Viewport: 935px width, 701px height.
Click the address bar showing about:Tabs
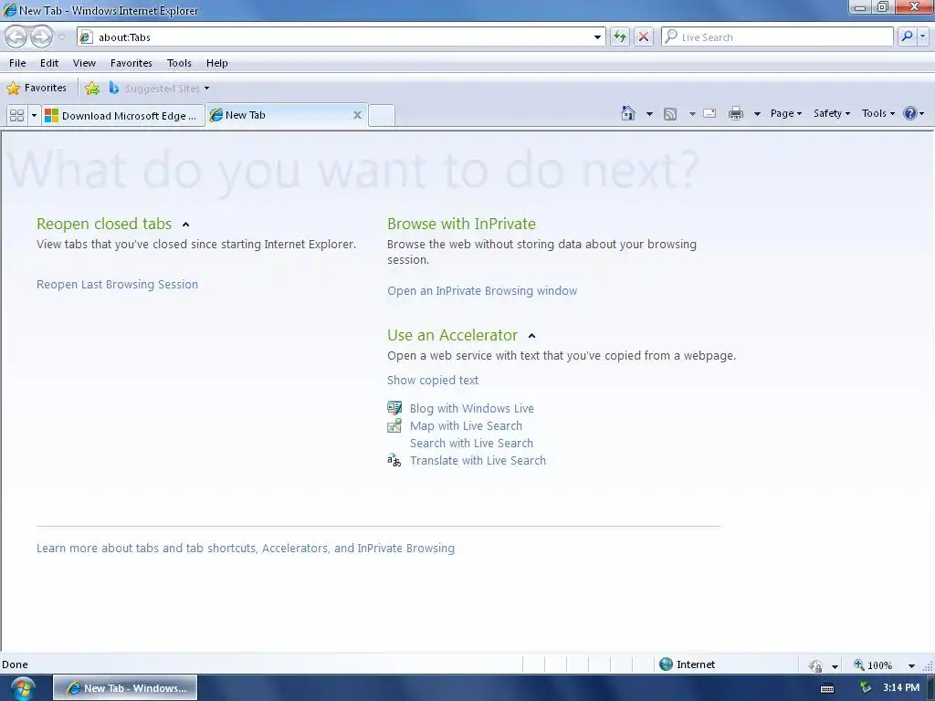pyautogui.click(x=341, y=37)
